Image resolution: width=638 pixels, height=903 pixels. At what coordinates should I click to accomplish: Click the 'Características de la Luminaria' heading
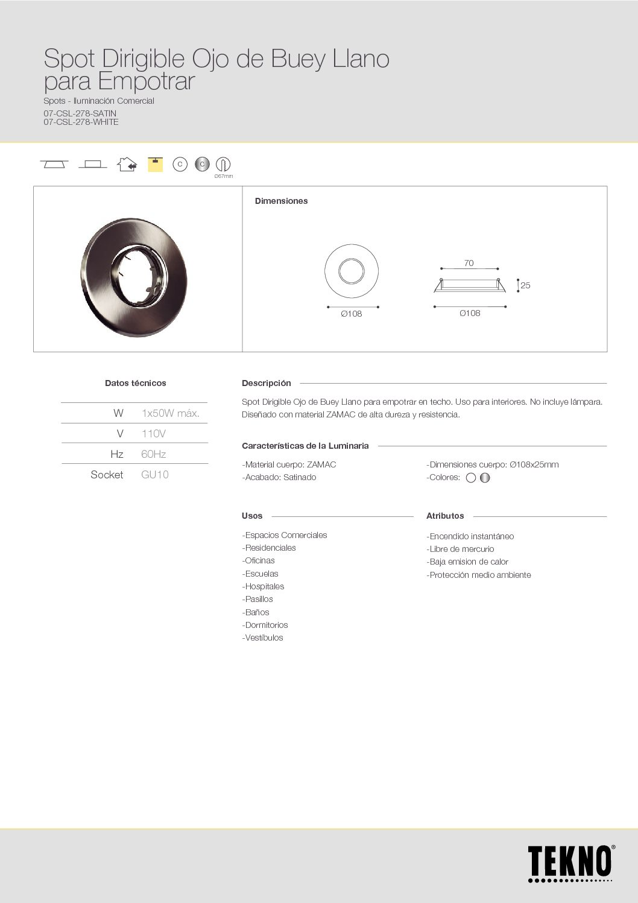pos(305,446)
